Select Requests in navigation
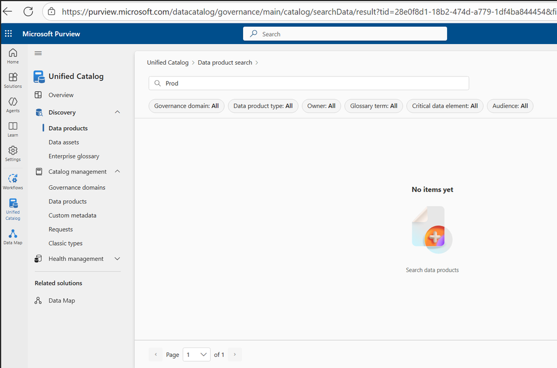Image resolution: width=557 pixels, height=368 pixels. click(61, 230)
